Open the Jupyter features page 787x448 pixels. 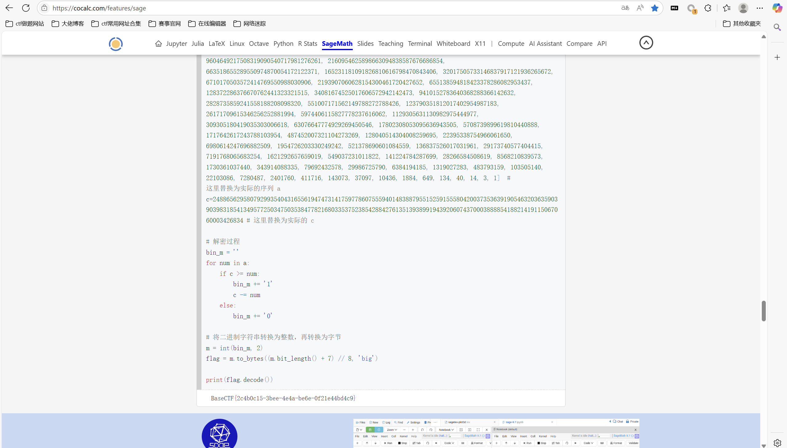click(177, 44)
